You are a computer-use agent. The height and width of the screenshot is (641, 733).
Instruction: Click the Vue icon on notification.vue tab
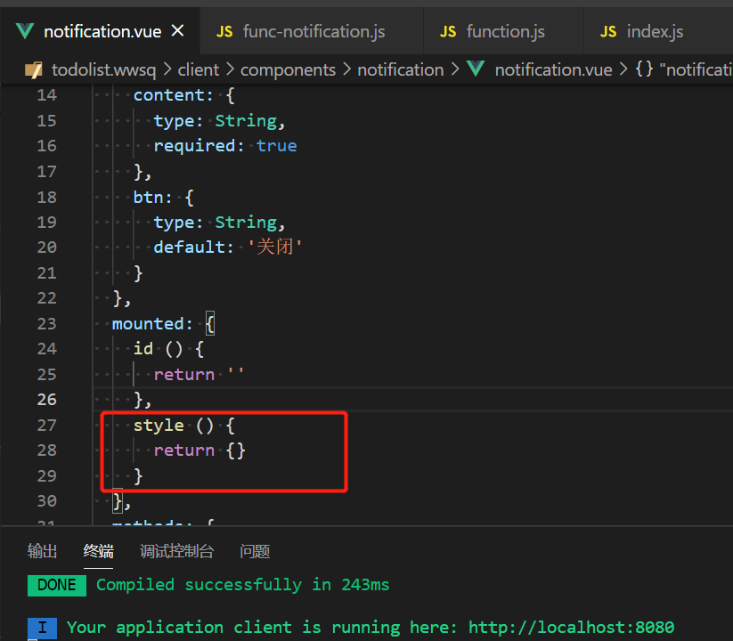point(25,31)
